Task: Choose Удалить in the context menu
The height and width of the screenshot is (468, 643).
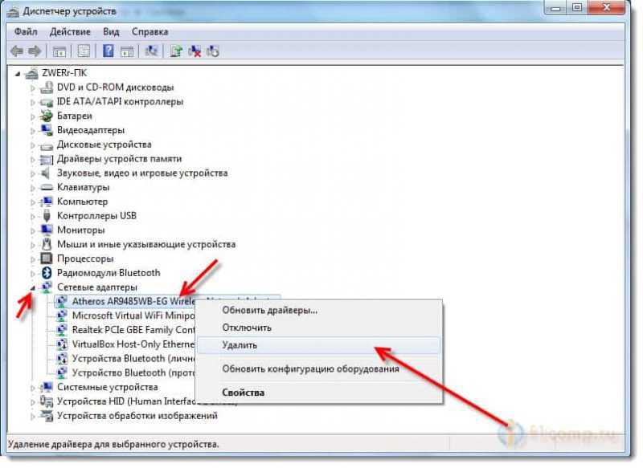Action: (318, 345)
